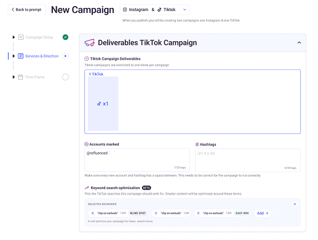
Task: Expand the Services & Direction step triangle
Action: point(14,56)
